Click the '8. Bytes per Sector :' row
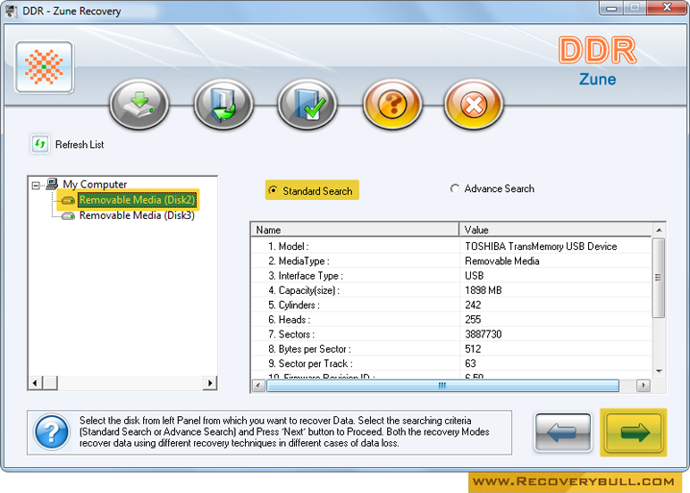Screen dimensions: 690x493 click(x=451, y=348)
